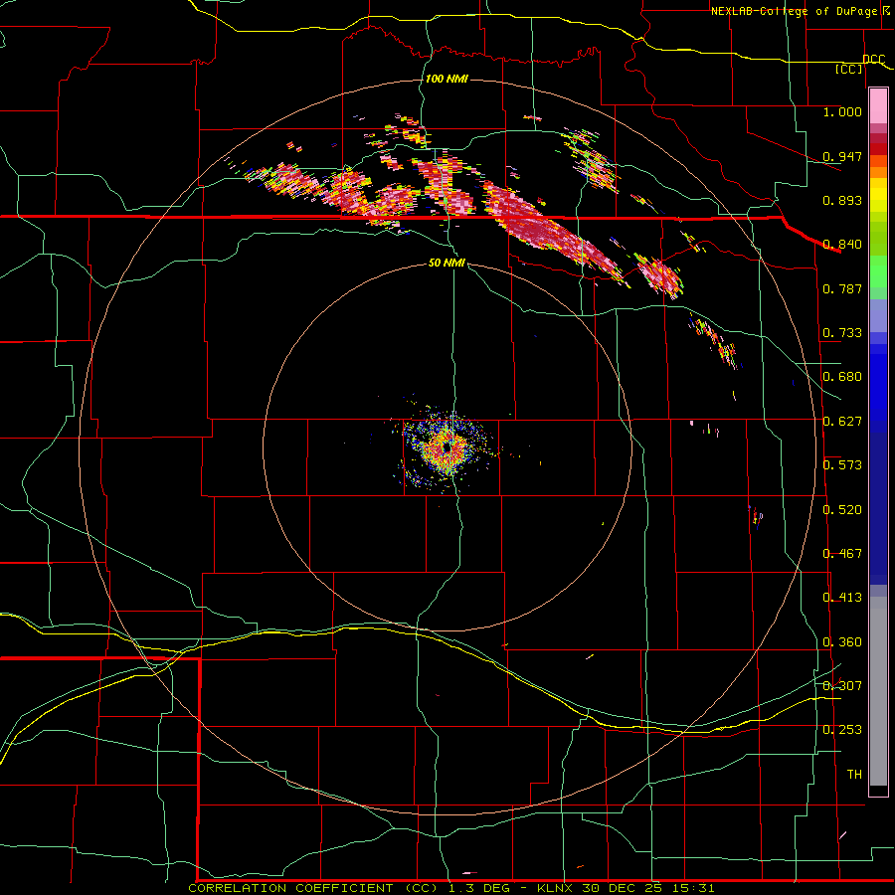895x895 pixels.
Task: Click the 0.467 scale value
Action: pos(842,554)
